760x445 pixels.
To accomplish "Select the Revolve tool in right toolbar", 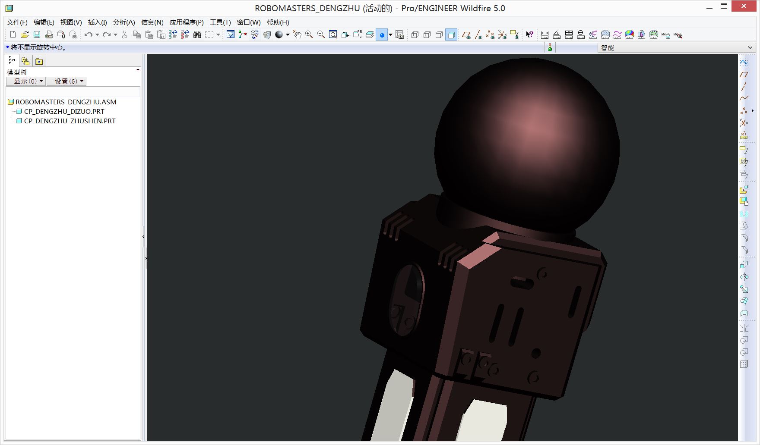I will tap(744, 276).
